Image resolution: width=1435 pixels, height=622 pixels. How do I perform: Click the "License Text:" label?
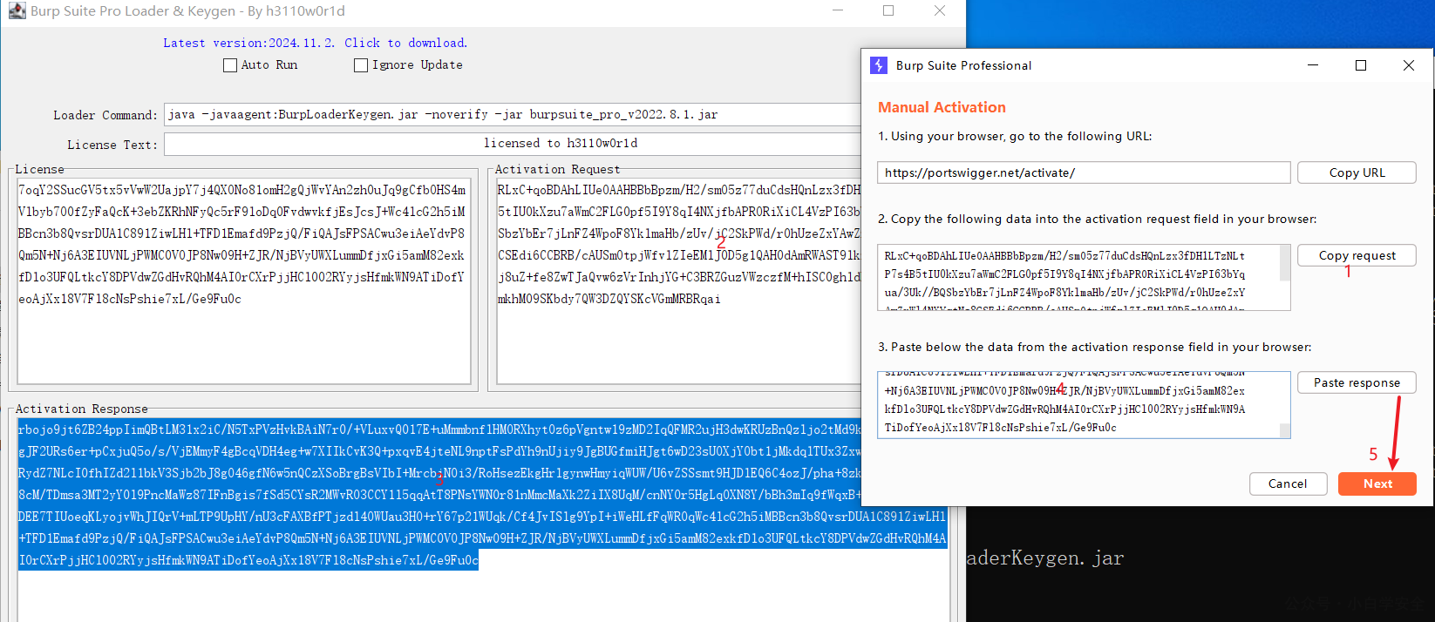112,145
